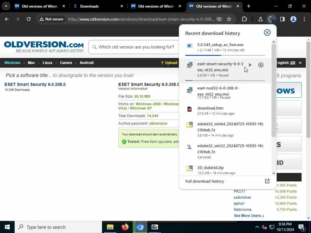311x233 pixels.
Task: Click the Full download history label
Action: point(204,181)
